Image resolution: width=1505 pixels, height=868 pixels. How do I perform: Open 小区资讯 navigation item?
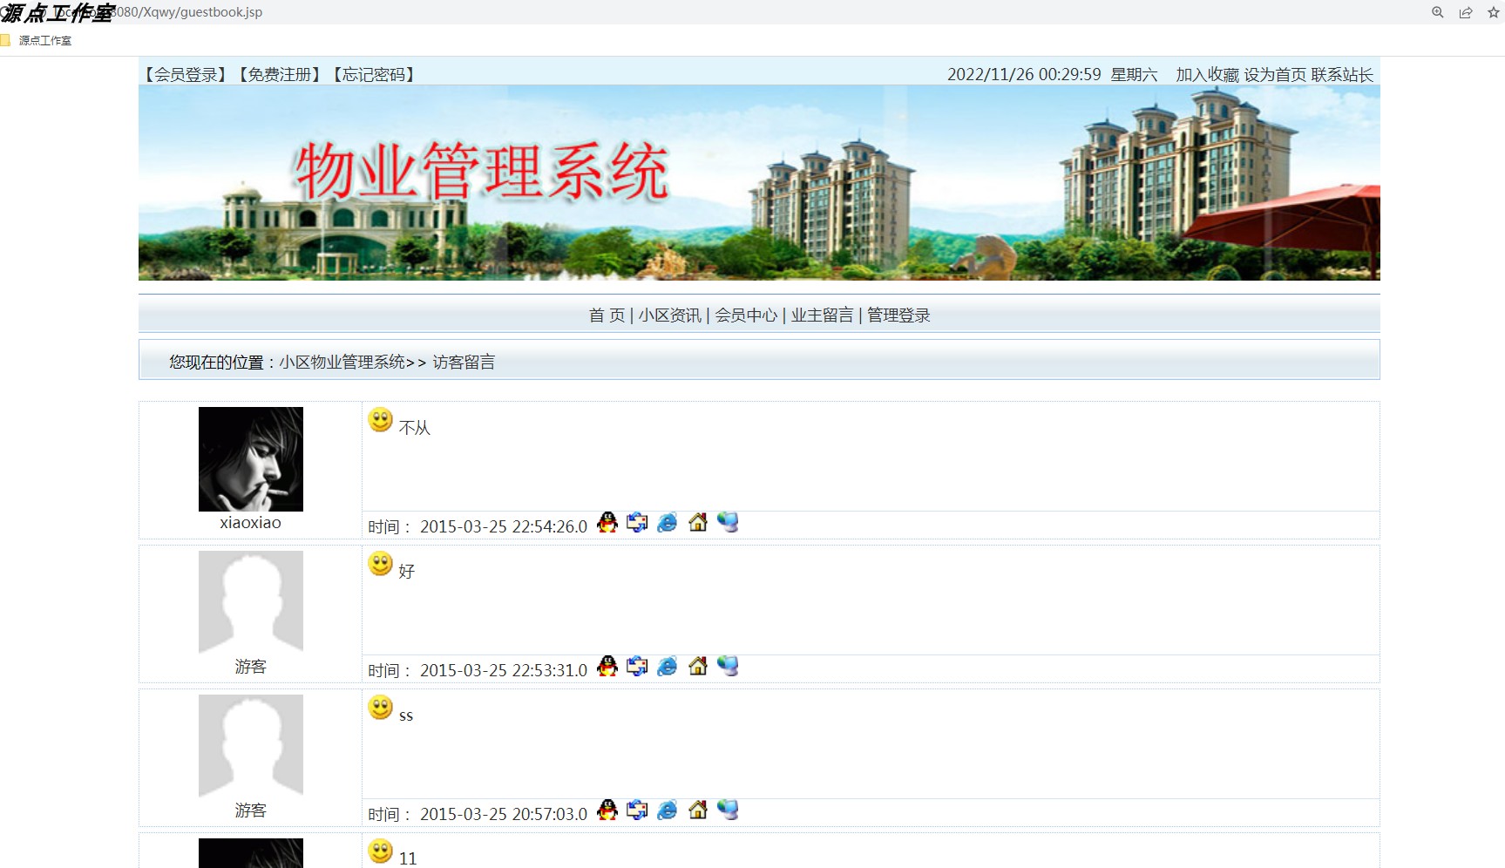669,315
